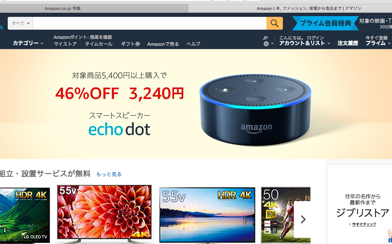Click the もっと見る link
This screenshot has width=392, height=244.
[x=109, y=174]
